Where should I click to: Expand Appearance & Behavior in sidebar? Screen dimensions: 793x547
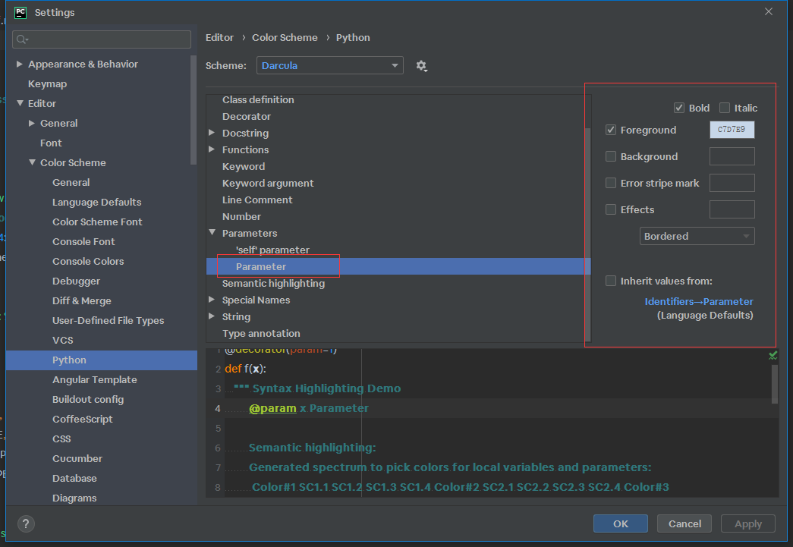[x=19, y=64]
